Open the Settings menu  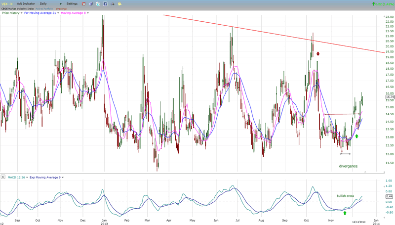coord(72,3)
